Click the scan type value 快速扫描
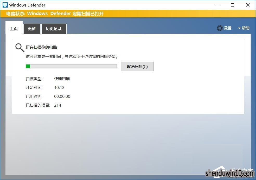Viewport: 256px width, 180px height. point(62,79)
